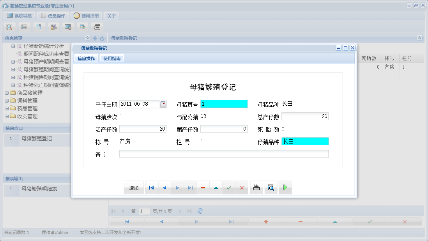Run the green execute arrow icon
This screenshot has height=241, width=428.
click(x=285, y=188)
